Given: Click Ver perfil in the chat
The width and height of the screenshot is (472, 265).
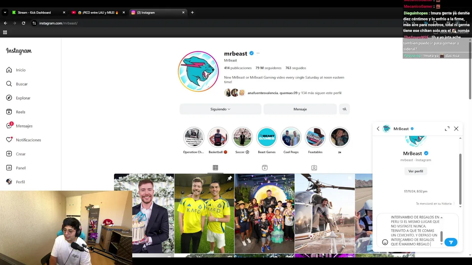Looking at the screenshot, I should [416, 171].
